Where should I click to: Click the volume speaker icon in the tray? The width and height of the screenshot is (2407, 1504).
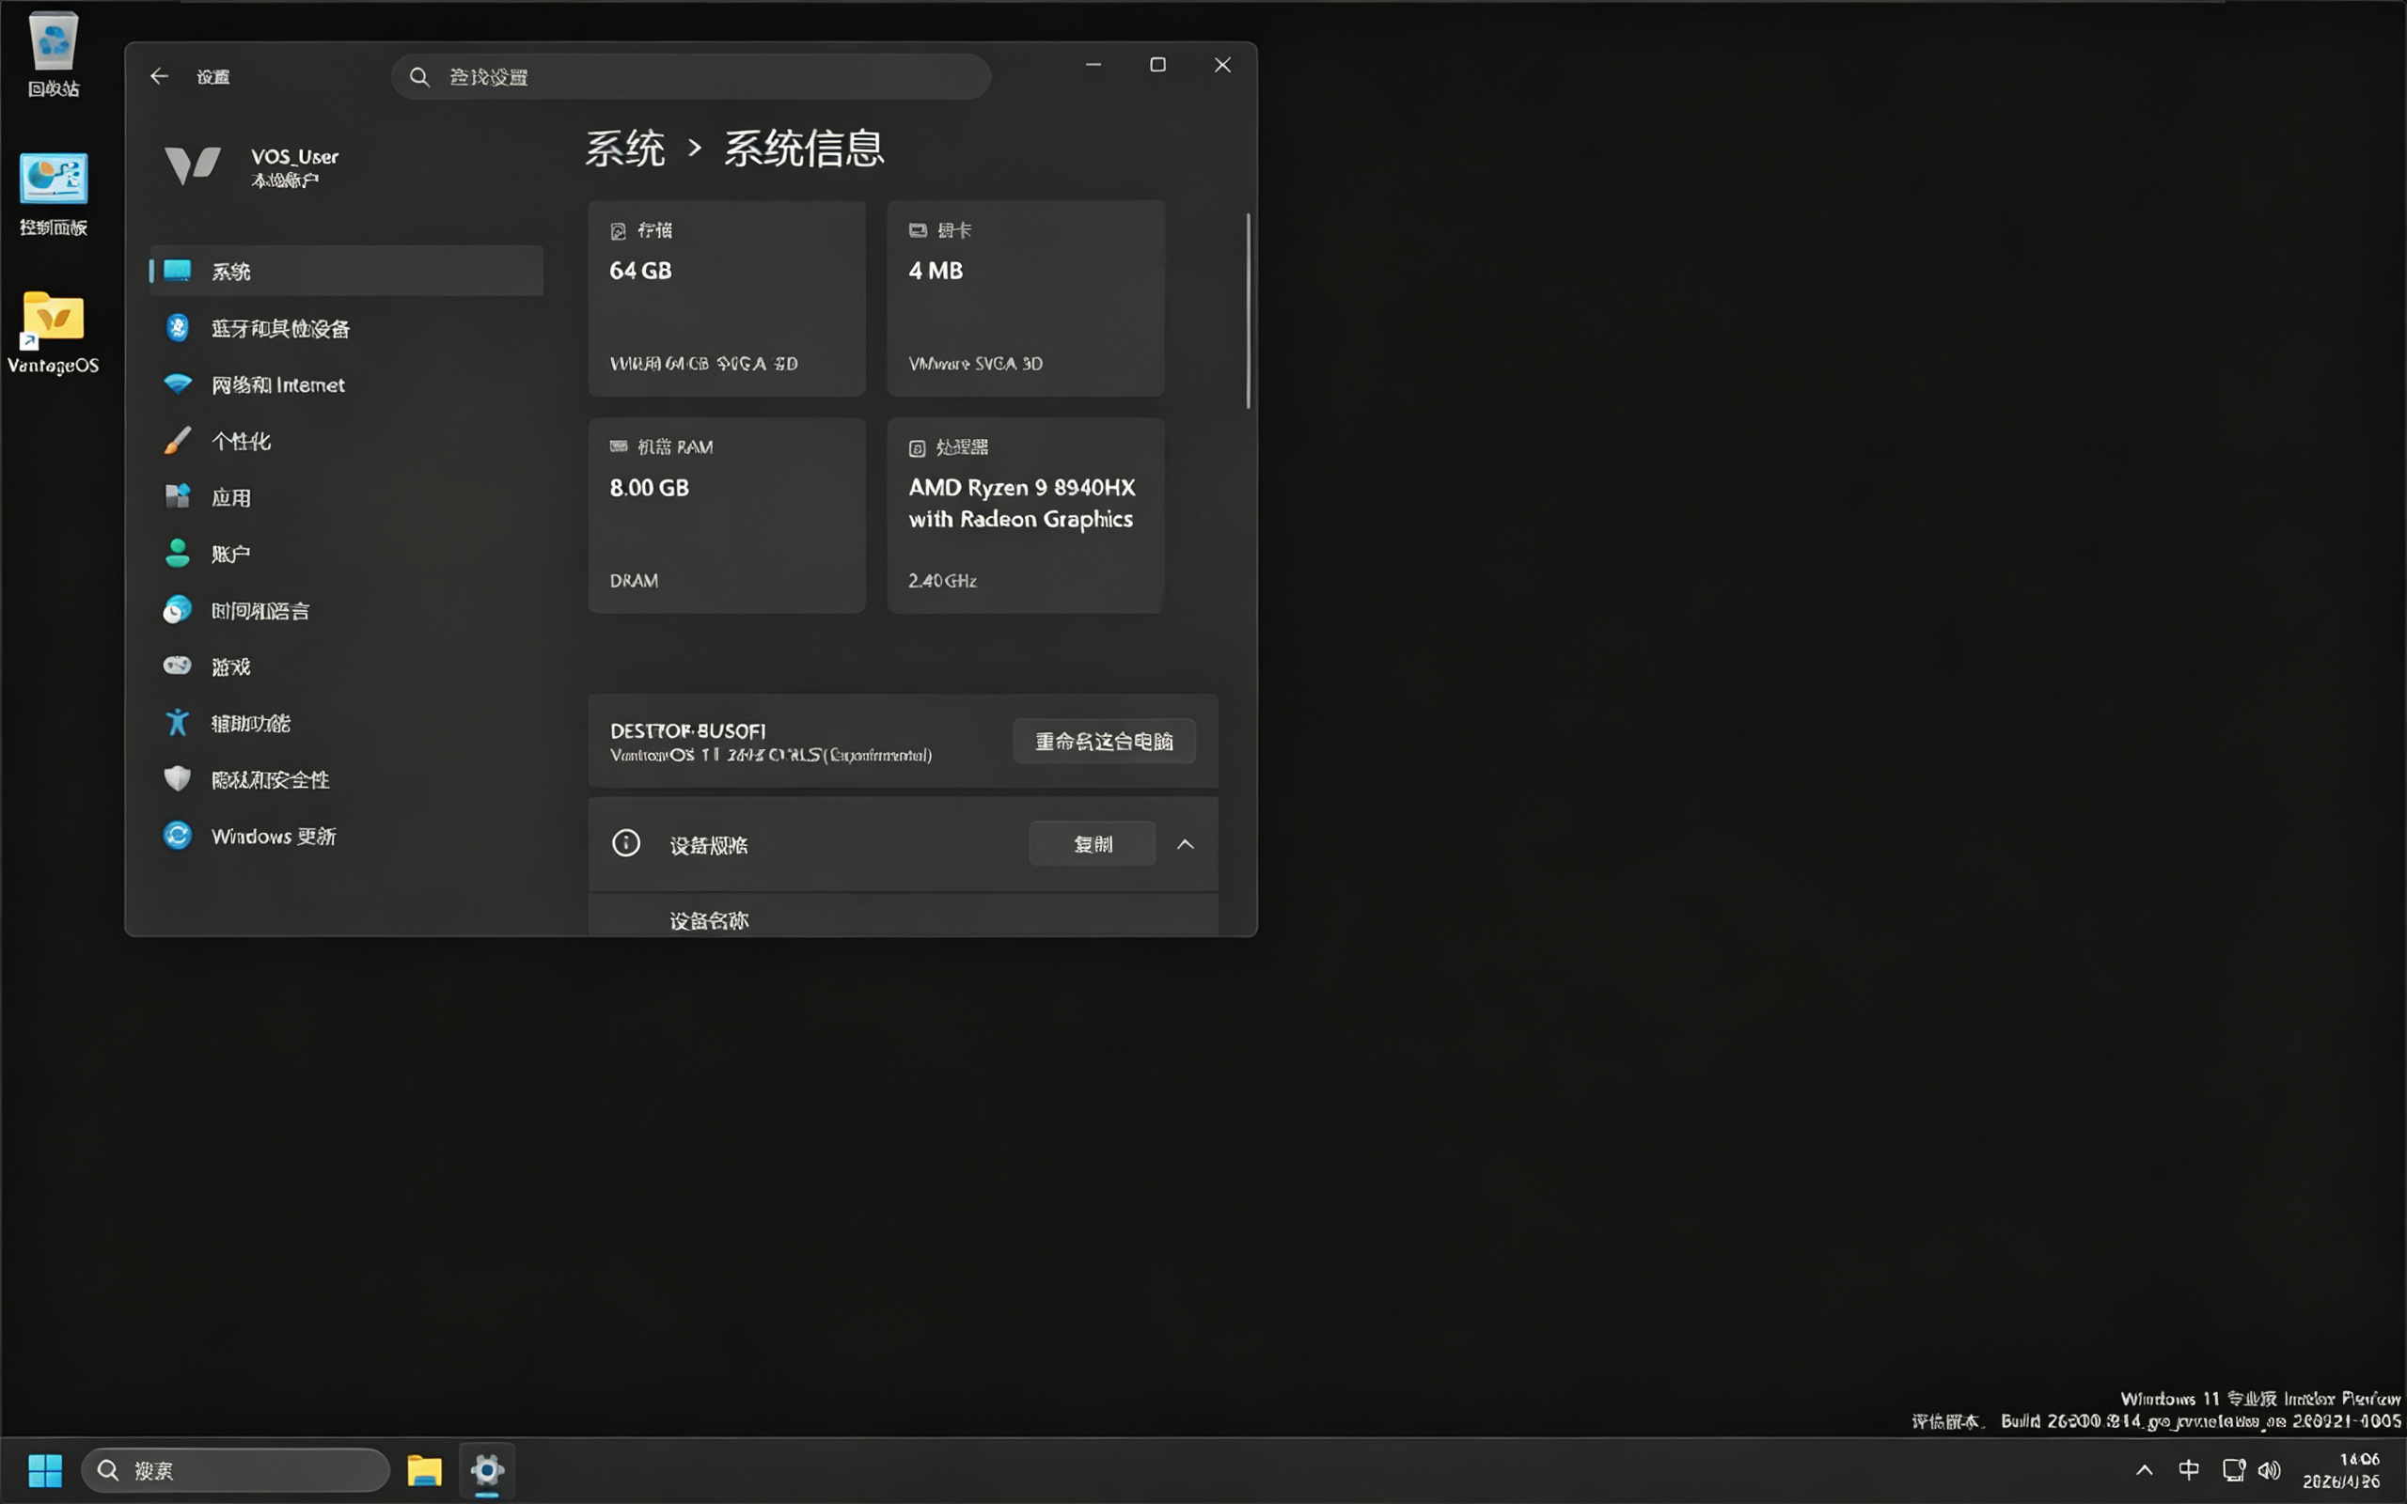click(2269, 1469)
